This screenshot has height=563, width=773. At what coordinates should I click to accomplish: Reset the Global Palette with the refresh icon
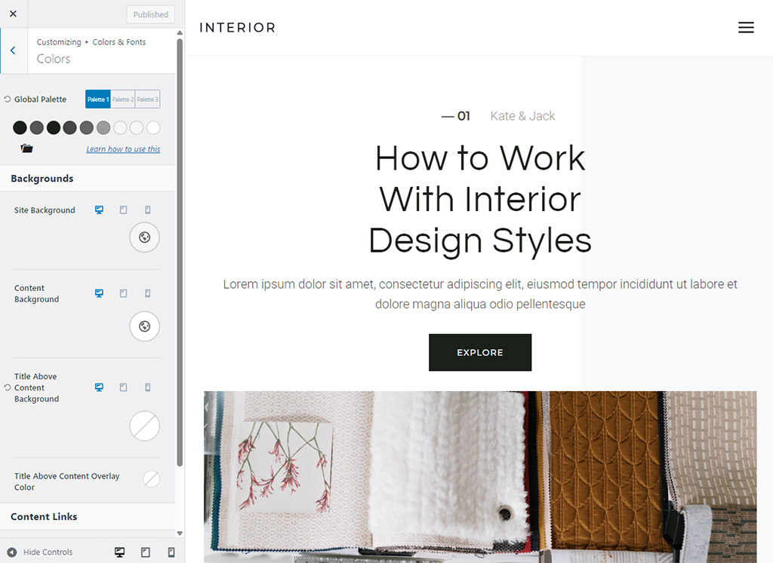pyautogui.click(x=8, y=99)
